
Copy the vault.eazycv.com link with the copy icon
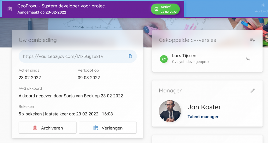click(x=130, y=56)
